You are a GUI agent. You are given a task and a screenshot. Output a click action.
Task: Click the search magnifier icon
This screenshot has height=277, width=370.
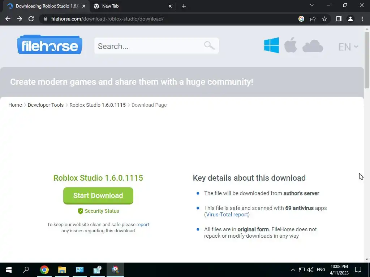209,45
